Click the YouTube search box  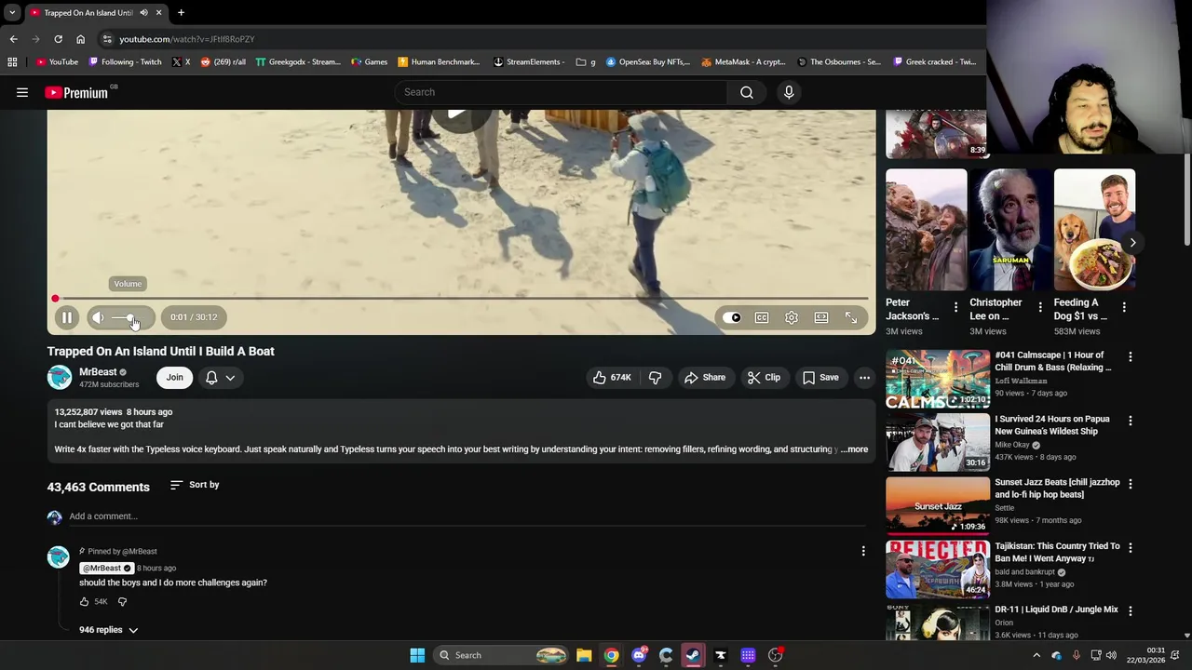tap(561, 92)
